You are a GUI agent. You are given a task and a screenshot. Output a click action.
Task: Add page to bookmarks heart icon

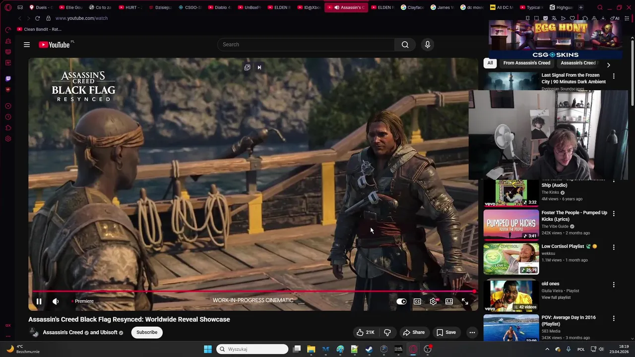572,18
